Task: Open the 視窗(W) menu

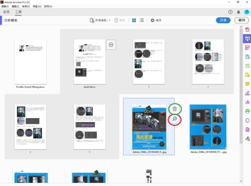Action: (x=37, y=6)
